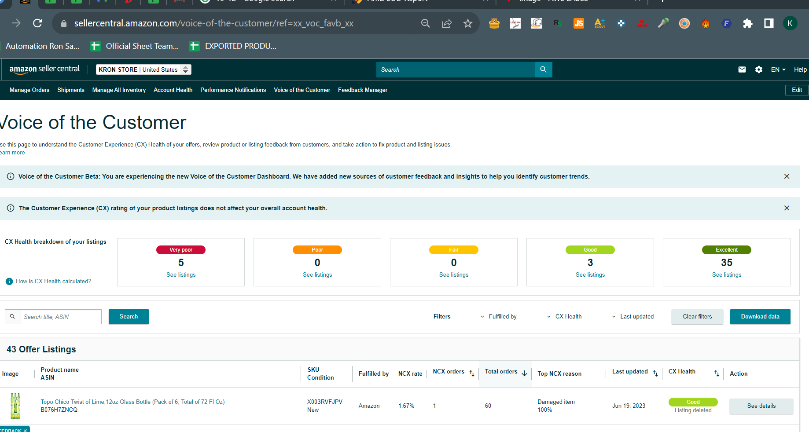Open Performance Notifications menu item
Viewport: 809px width, 432px height.
(x=233, y=90)
